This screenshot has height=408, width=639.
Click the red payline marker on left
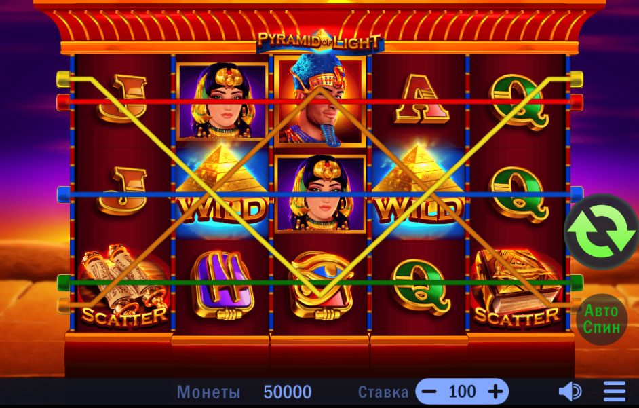pos(63,103)
